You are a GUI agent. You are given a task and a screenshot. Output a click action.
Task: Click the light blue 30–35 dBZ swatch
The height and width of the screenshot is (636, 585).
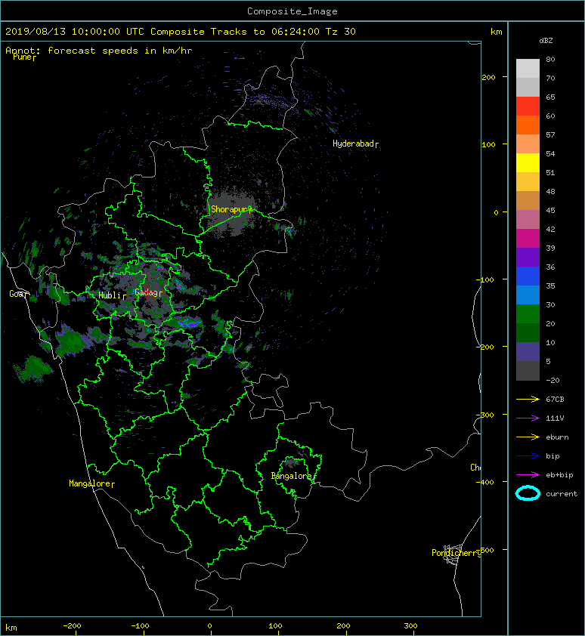coord(528,295)
